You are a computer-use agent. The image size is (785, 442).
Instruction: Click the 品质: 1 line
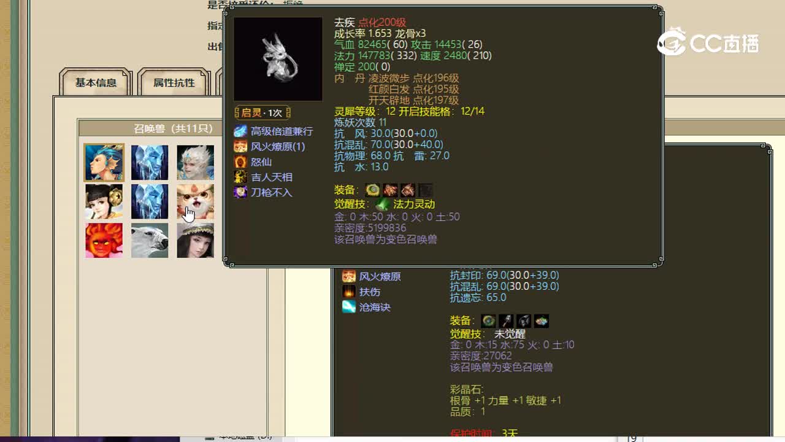click(x=468, y=412)
